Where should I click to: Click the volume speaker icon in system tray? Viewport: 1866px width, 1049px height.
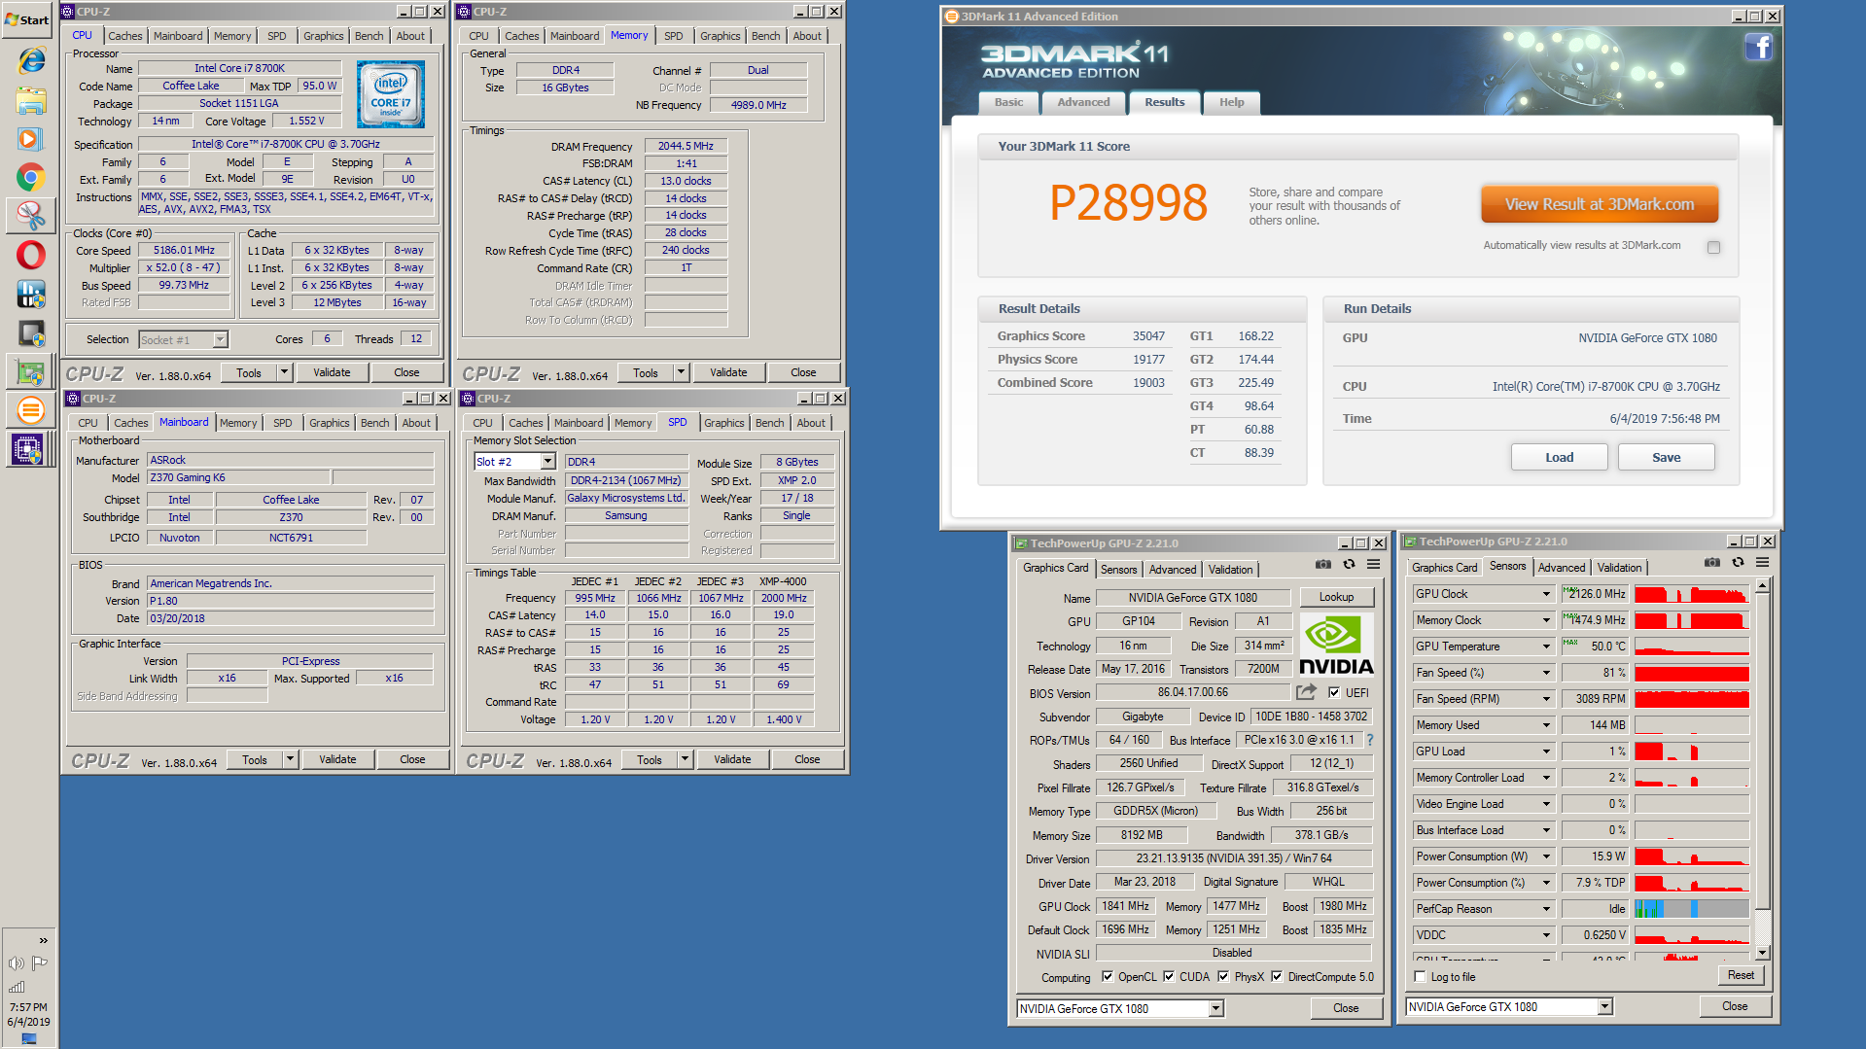point(17,963)
